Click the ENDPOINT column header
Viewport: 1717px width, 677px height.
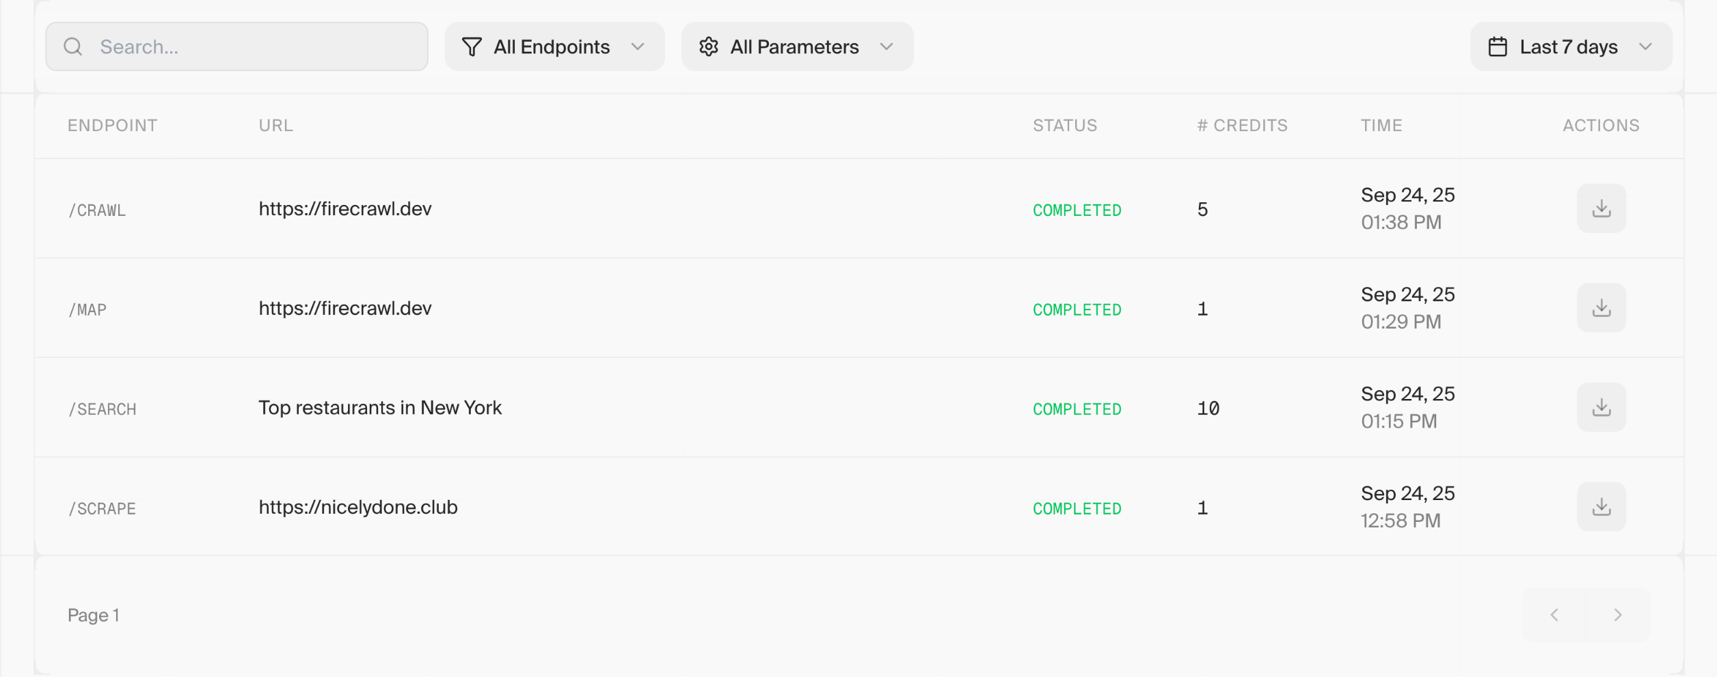(112, 126)
